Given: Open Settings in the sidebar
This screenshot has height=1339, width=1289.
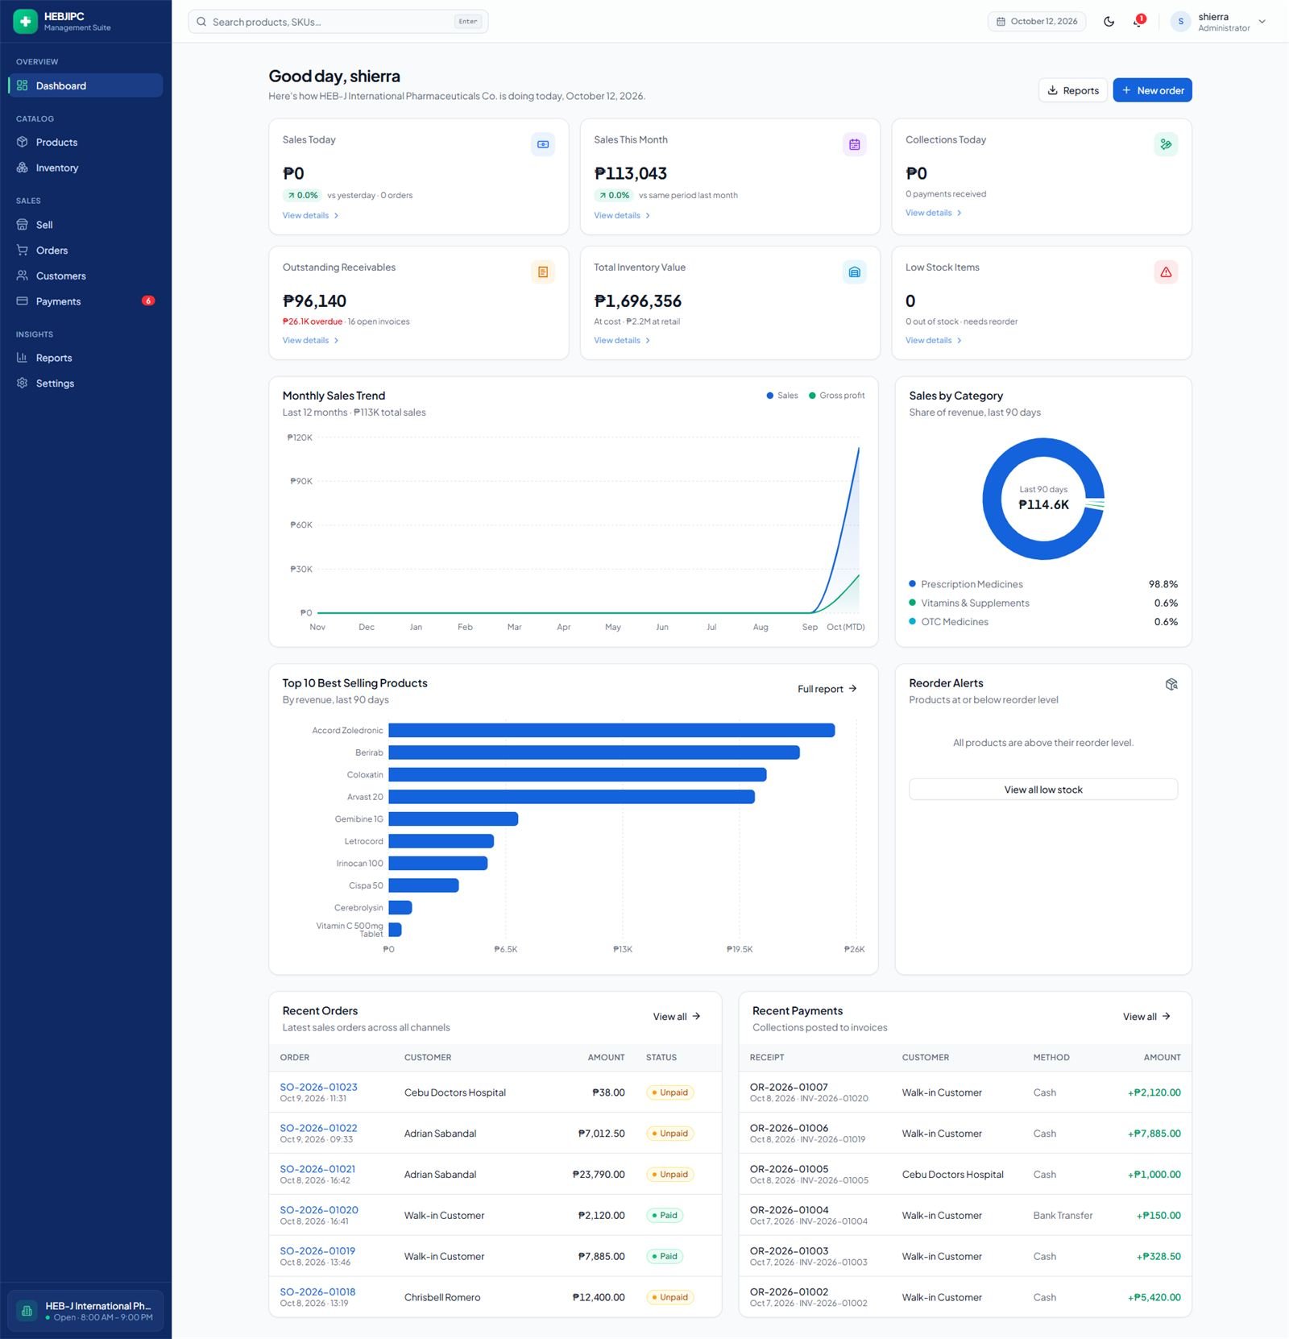Looking at the screenshot, I should tap(85, 383).
